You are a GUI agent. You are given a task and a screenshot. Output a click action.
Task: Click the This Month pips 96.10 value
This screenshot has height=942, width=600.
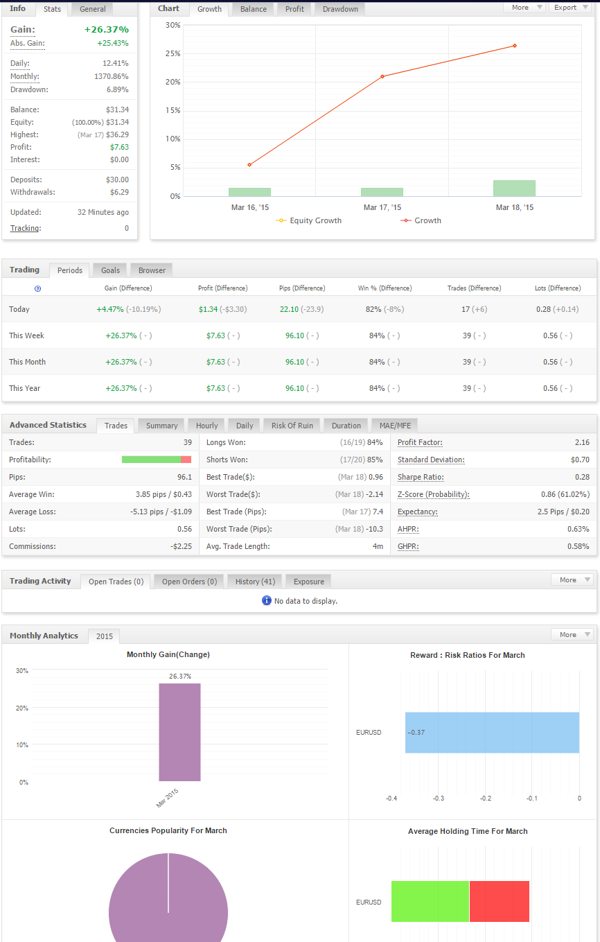pos(295,362)
